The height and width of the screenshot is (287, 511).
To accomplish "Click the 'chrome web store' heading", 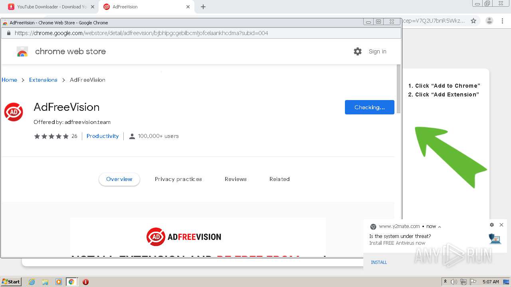I will [x=71, y=51].
